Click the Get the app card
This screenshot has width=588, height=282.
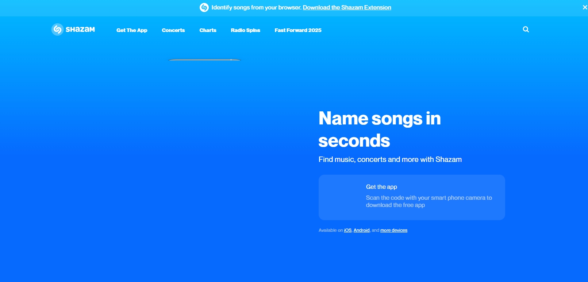coord(412,197)
